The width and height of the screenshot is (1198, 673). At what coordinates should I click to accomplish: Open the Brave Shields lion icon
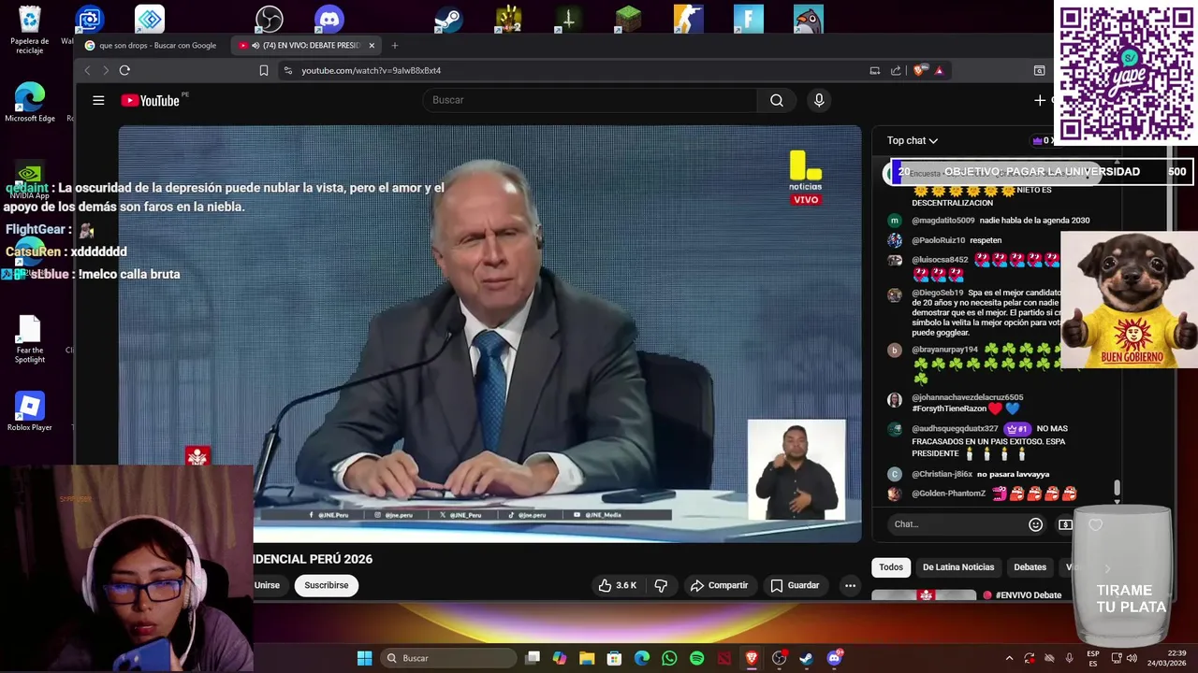point(921,70)
